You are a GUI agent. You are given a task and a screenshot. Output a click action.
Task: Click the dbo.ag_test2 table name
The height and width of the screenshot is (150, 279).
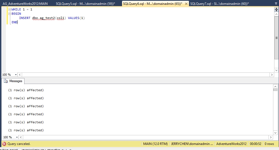(x=44, y=18)
